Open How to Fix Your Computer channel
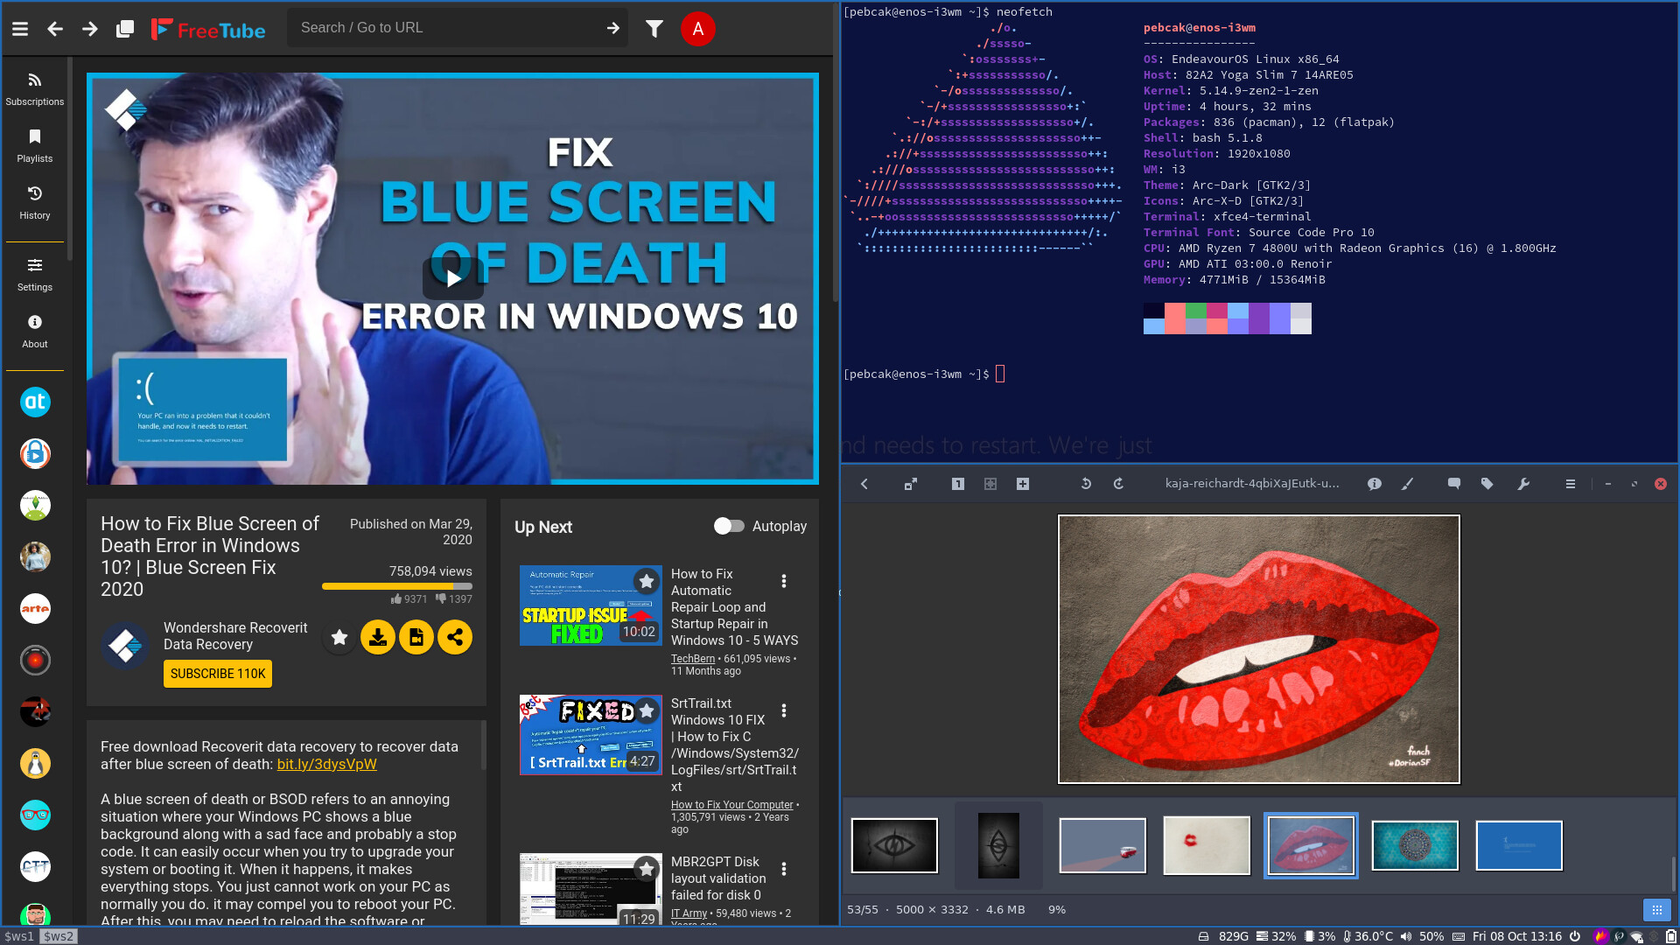 point(732,805)
